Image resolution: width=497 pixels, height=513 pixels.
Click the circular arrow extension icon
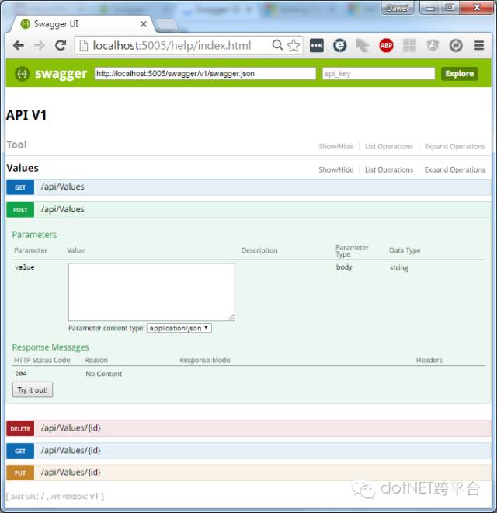pyautogui.click(x=456, y=46)
